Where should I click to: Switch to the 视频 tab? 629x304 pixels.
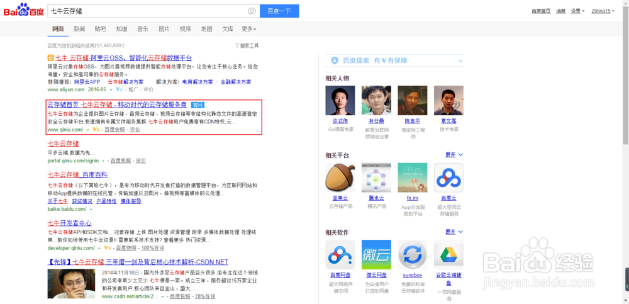186,28
